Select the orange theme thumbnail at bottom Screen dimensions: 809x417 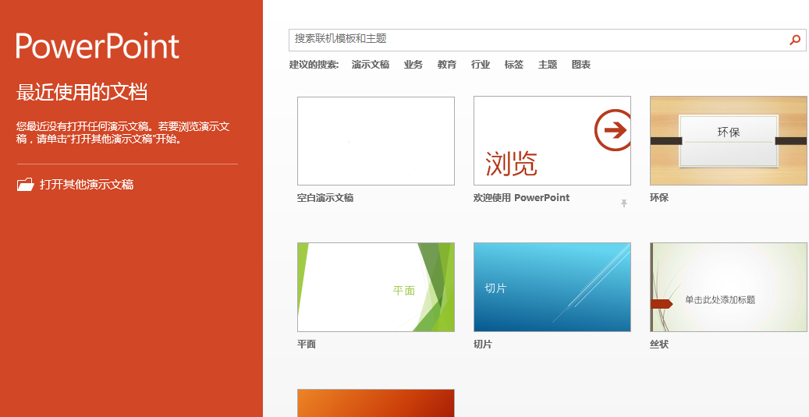tap(376, 403)
